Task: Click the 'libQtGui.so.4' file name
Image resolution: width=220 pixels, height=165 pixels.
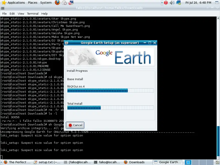Action: 76,86
